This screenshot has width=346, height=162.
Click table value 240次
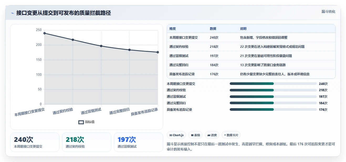coord(214,38)
